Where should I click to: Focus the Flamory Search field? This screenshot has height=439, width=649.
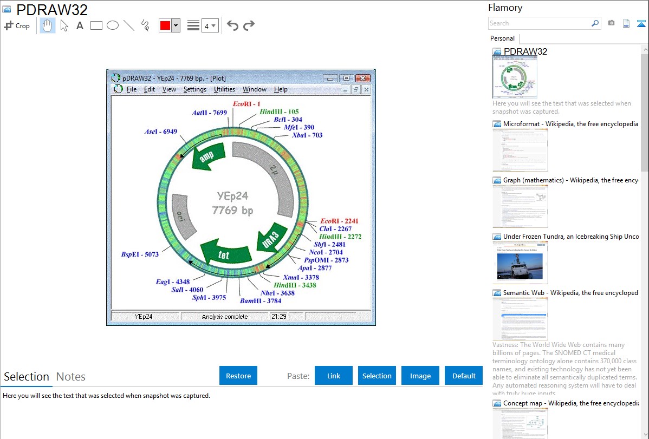click(x=540, y=23)
